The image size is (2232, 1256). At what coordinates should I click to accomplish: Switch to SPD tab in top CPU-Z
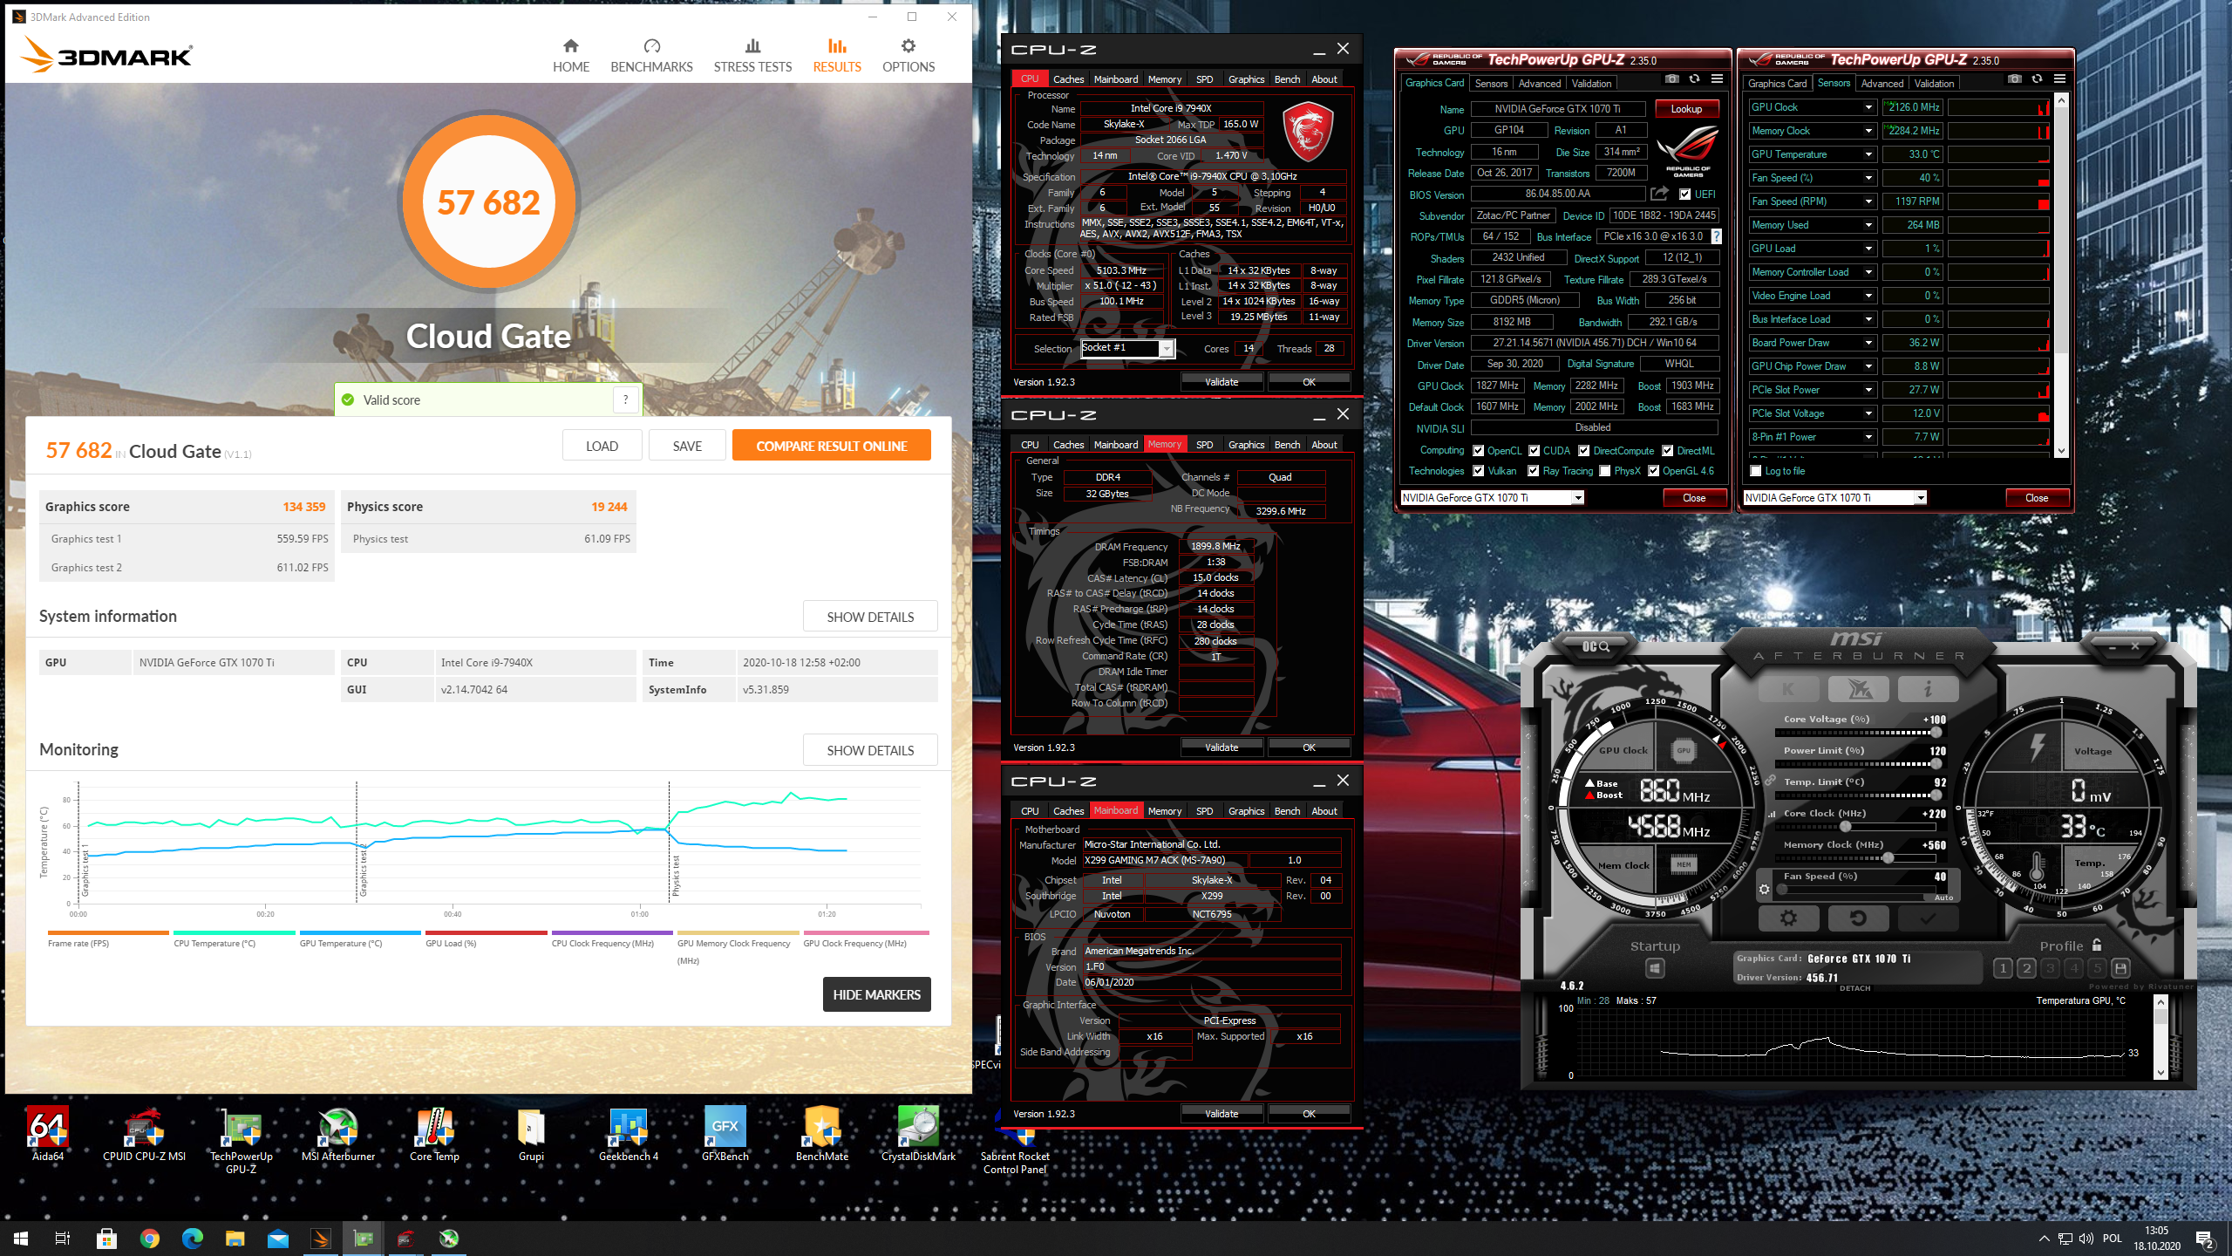[x=1204, y=79]
